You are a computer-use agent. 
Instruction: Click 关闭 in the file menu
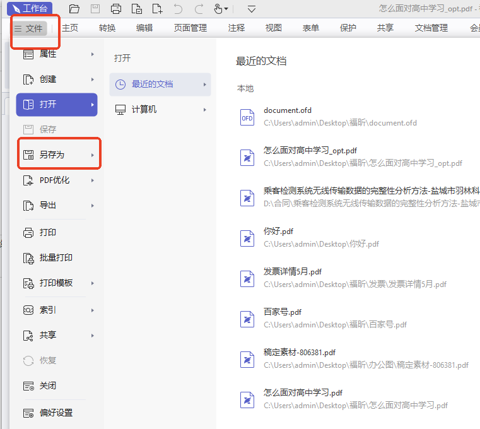pyautogui.click(x=47, y=385)
